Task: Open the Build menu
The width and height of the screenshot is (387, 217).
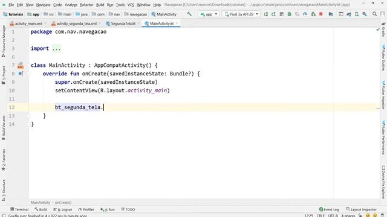Action: pos(100,5)
